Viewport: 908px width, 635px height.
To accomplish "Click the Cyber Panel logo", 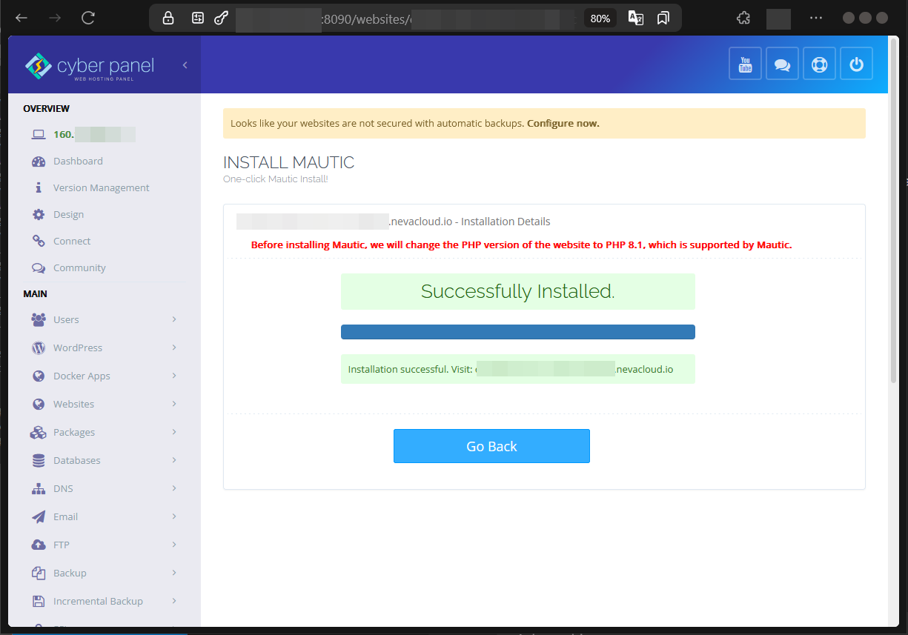I will coord(90,66).
